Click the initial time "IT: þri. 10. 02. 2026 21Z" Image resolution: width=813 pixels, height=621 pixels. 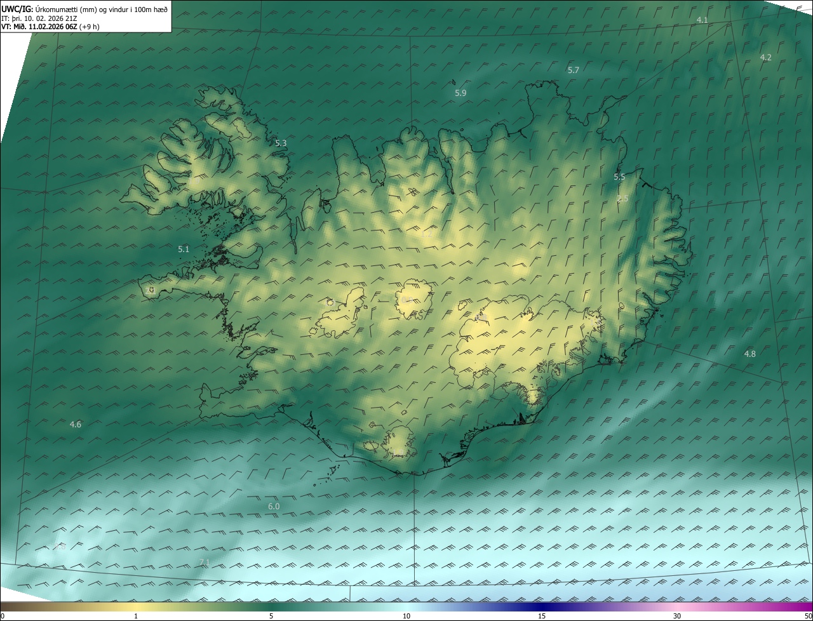39,18
